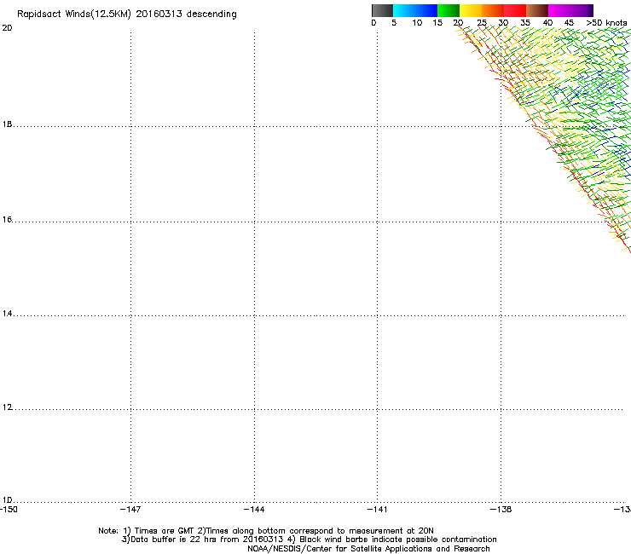Viewport: 631px width, 554px height.
Task: Click the longitude label -144
Action: tap(254, 510)
